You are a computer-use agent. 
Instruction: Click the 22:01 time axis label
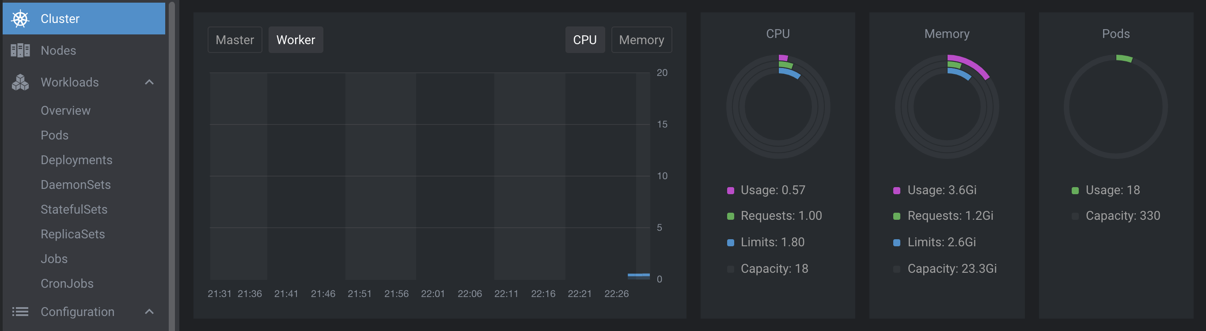(432, 293)
